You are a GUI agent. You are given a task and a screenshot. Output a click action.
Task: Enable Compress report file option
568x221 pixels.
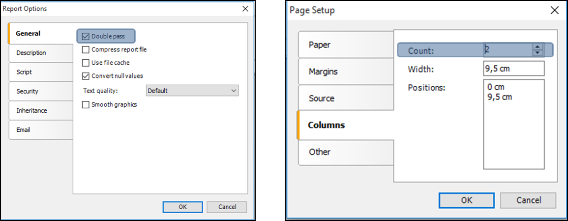pos(86,49)
